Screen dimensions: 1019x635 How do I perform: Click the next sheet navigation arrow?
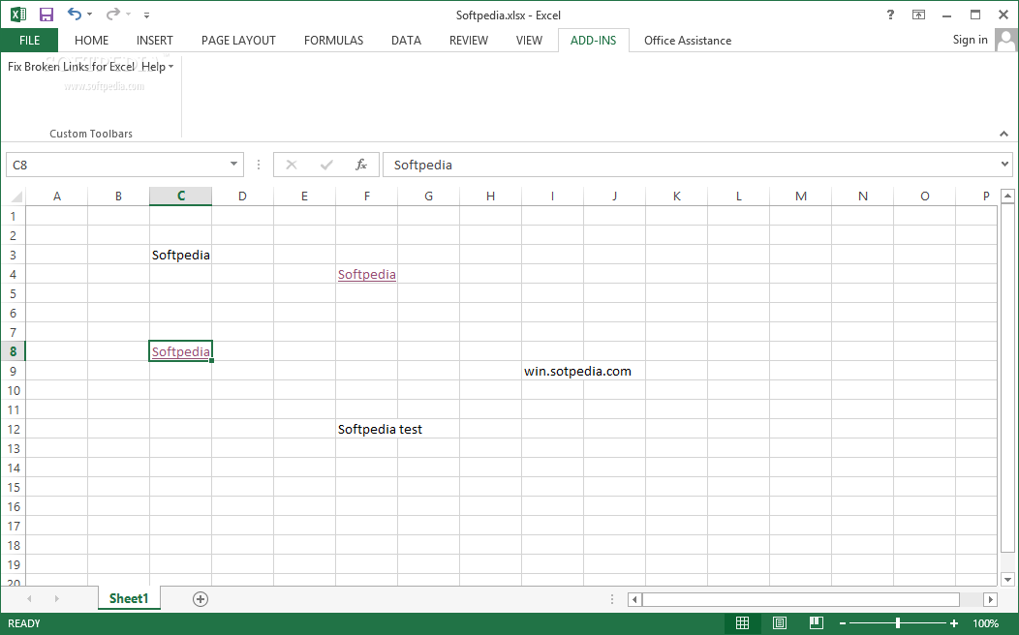(x=56, y=598)
